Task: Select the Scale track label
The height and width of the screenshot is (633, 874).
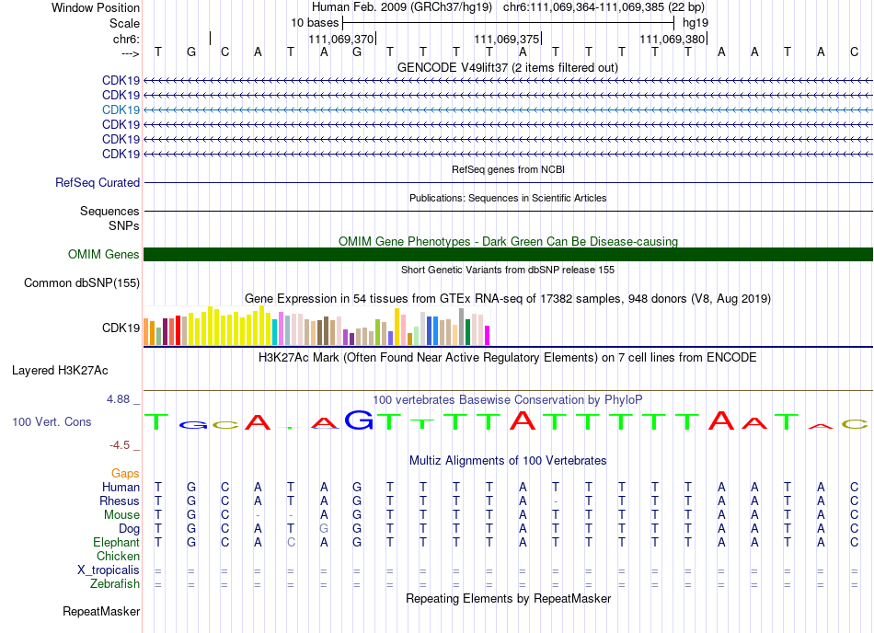Action: (124, 23)
